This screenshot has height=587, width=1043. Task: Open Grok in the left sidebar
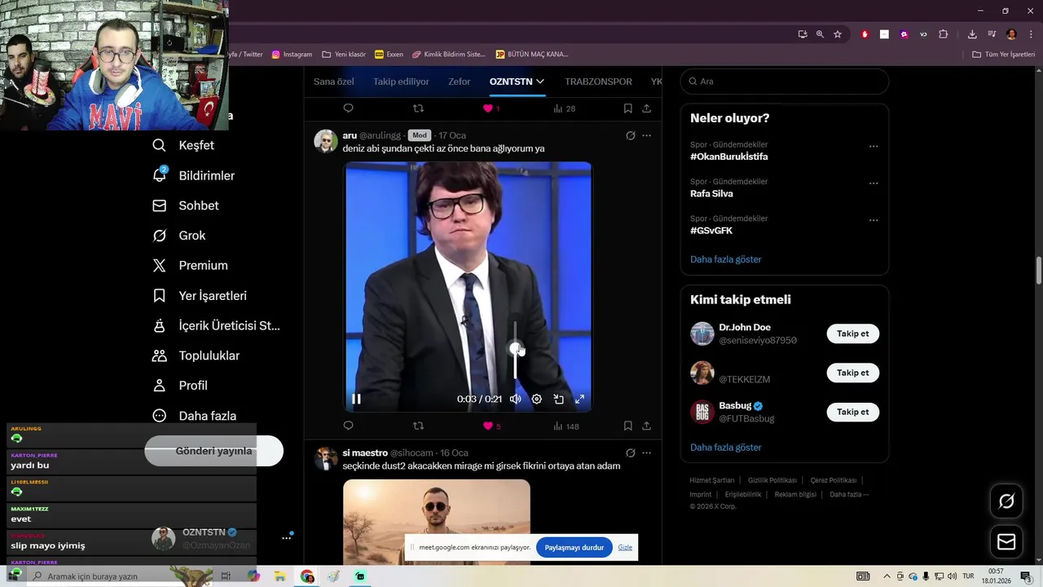(179, 236)
